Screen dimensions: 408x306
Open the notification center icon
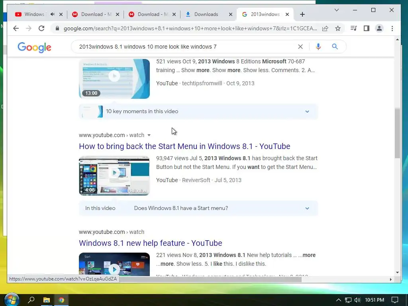(x=395, y=300)
